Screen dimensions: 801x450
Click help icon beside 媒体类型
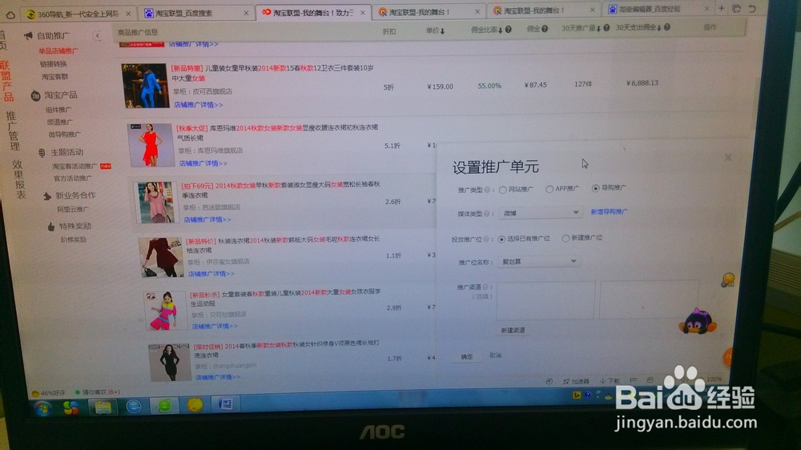[487, 214]
